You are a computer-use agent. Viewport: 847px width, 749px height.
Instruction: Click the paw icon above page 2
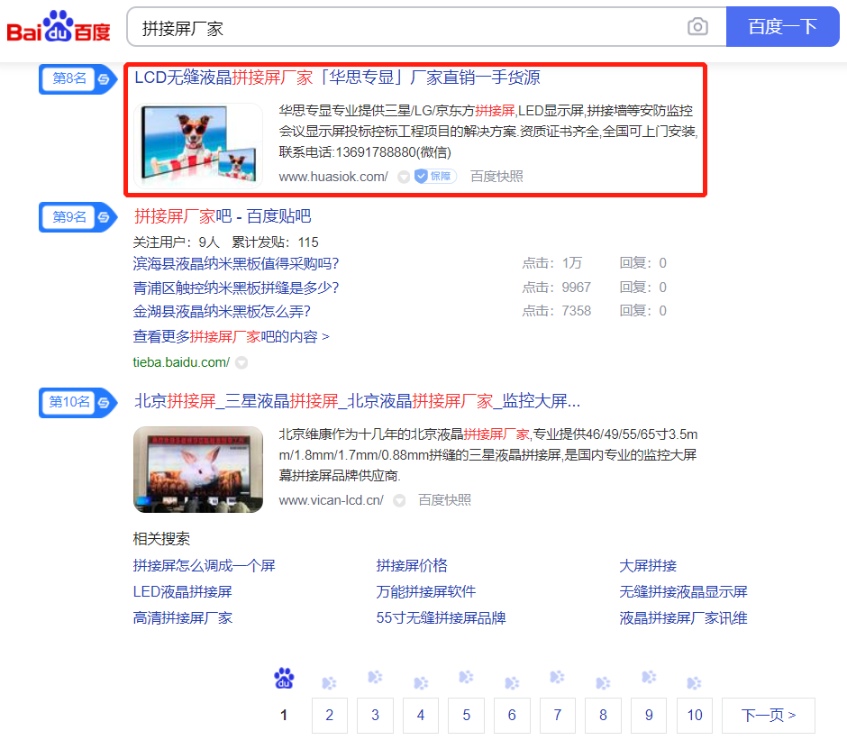330,683
